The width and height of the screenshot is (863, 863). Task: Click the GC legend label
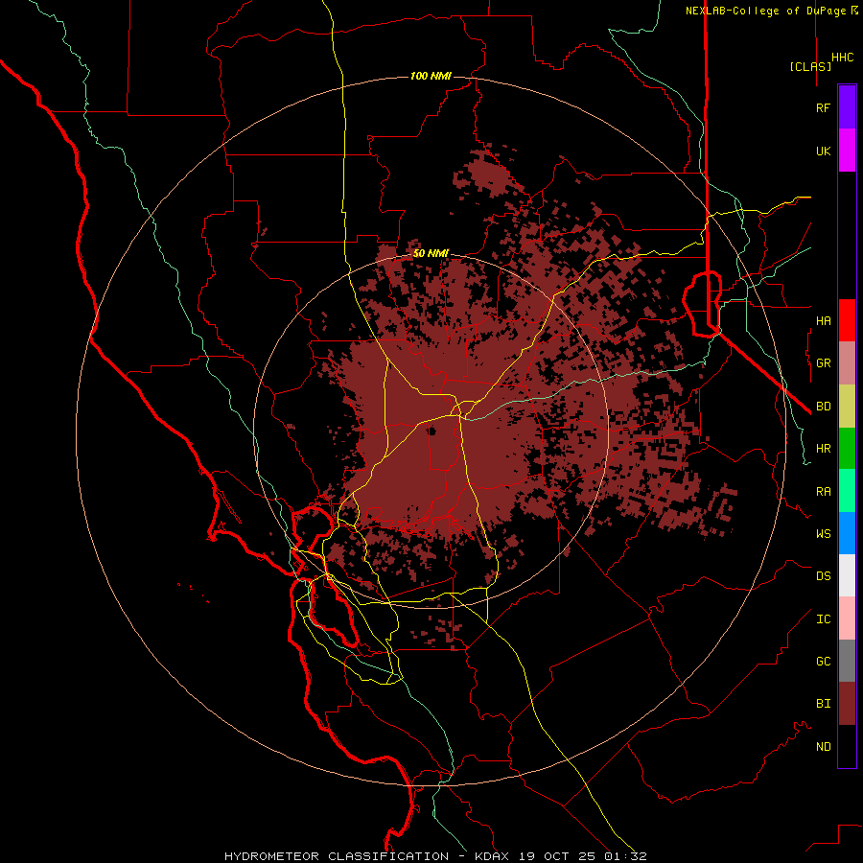point(823,662)
